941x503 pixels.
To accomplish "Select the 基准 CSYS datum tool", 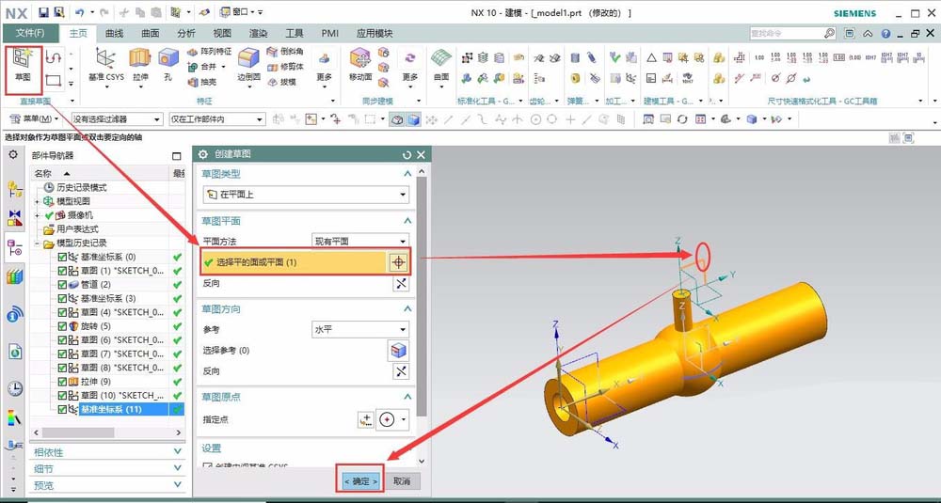I will [106, 66].
